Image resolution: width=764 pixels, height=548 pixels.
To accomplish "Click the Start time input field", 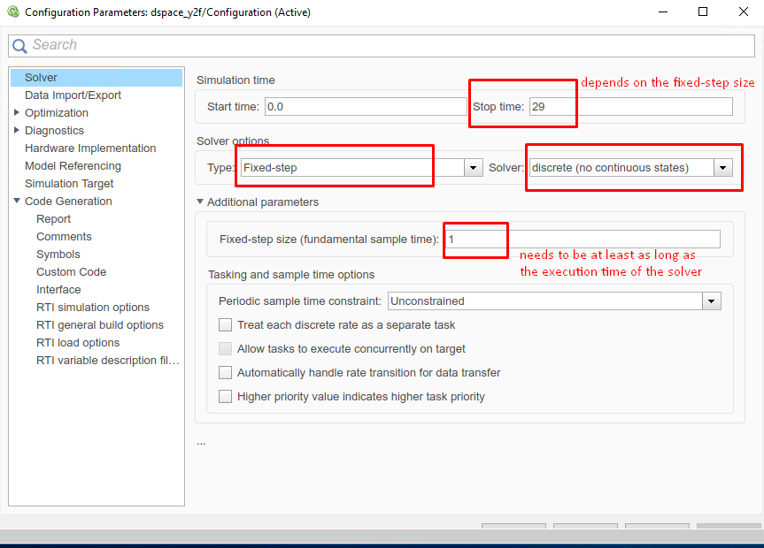I will [x=365, y=107].
